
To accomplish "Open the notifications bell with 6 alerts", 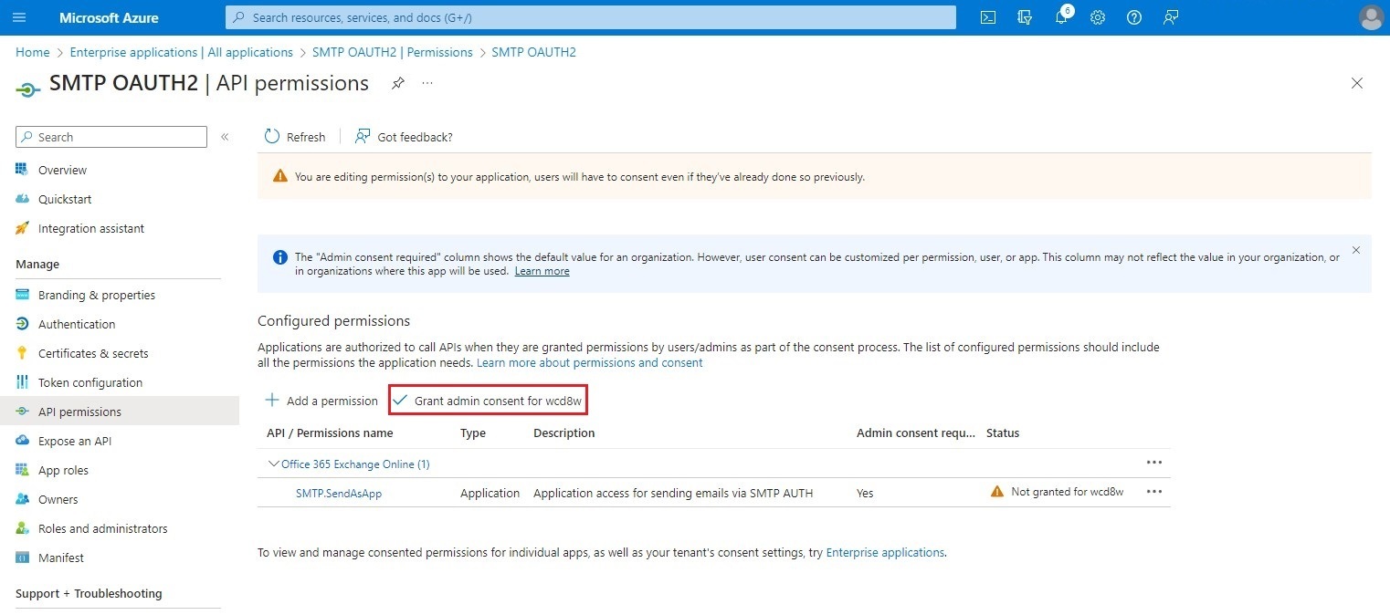I will [x=1060, y=17].
